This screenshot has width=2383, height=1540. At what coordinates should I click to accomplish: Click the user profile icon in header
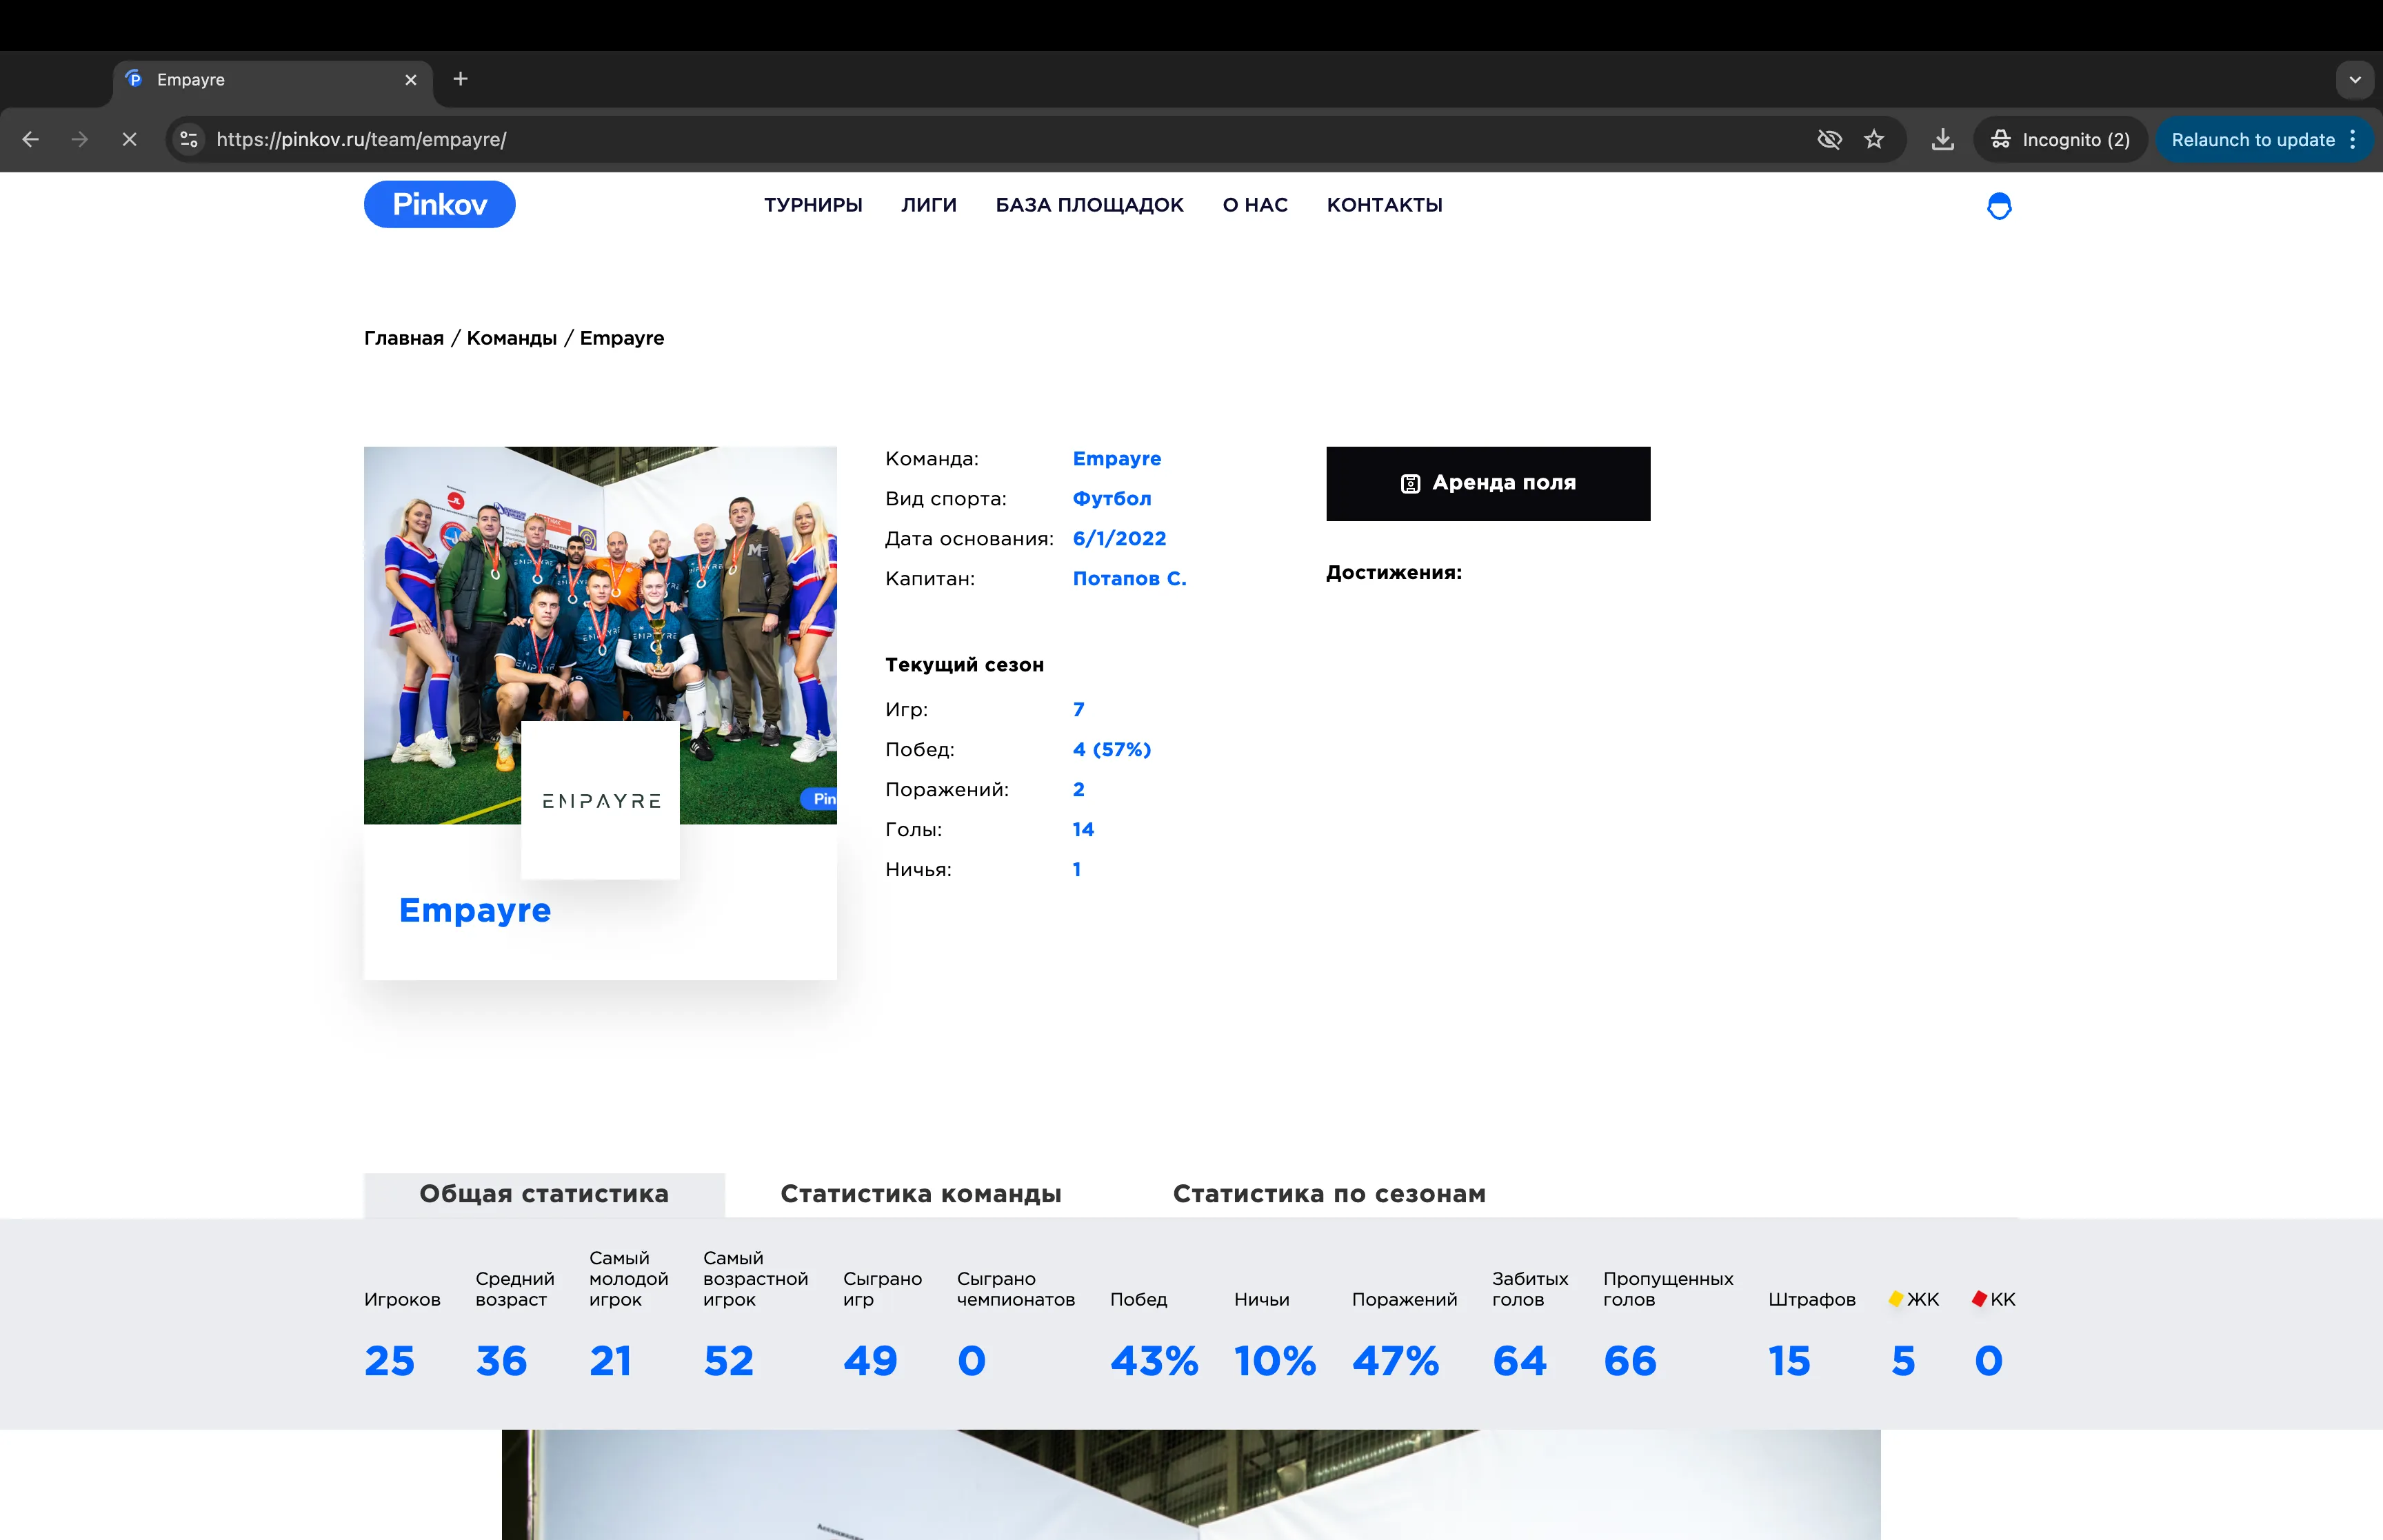coord(1998,206)
